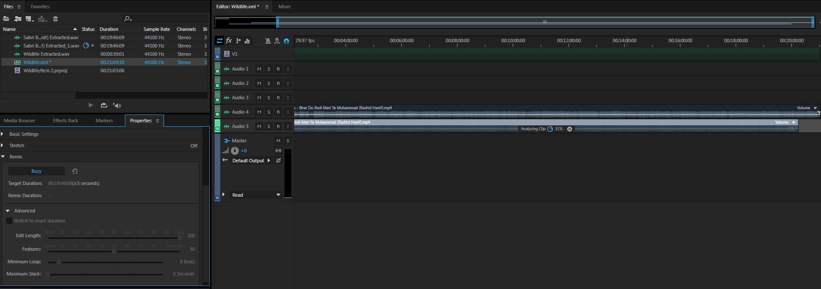Enable Stretch to exact duration checkbox
Viewport: 821px width, 289px height.
(x=9, y=221)
